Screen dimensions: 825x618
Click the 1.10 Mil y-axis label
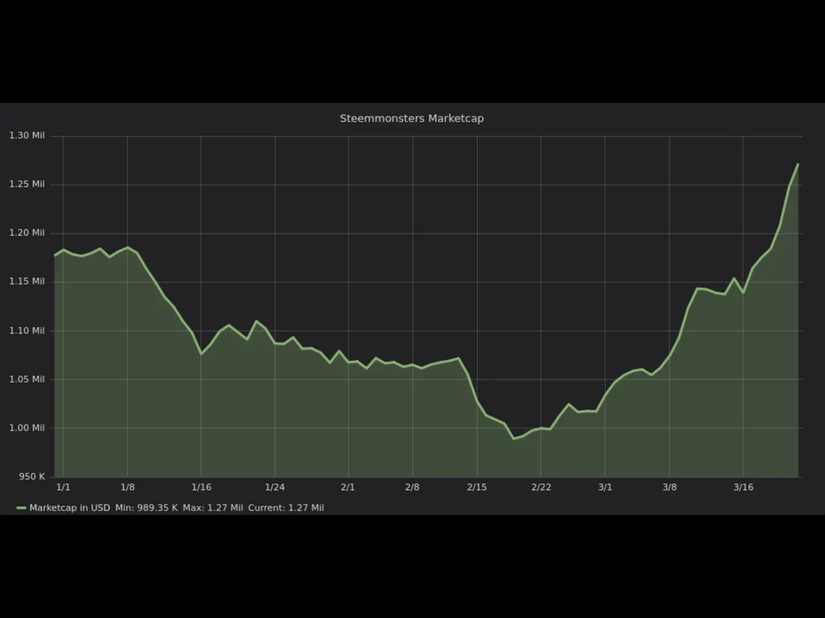pyautogui.click(x=27, y=331)
